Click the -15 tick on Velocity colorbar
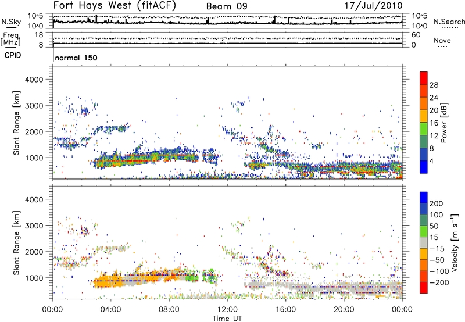Viewport: 465px width, 322px height. click(437, 248)
